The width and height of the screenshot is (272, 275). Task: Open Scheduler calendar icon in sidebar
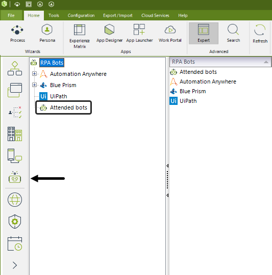(15, 243)
